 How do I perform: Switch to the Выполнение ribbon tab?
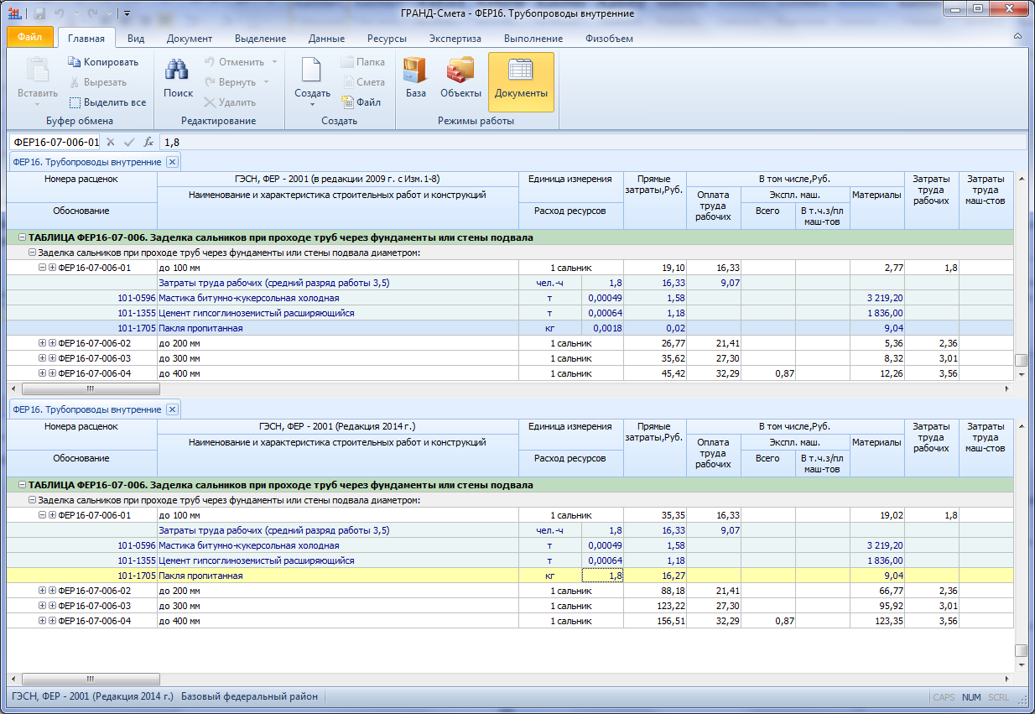pos(533,39)
